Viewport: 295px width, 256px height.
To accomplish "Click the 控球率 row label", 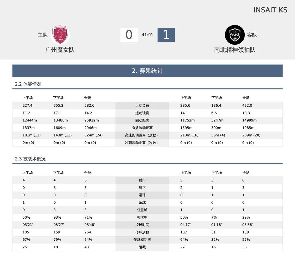I will point(142,218).
